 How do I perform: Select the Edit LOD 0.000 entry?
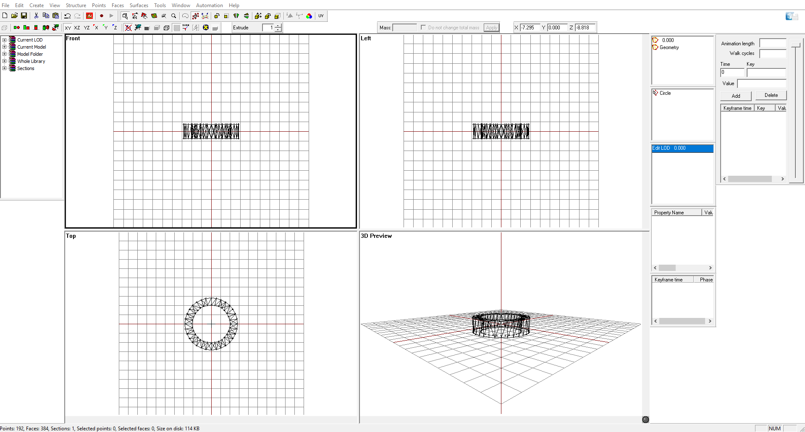tap(682, 148)
